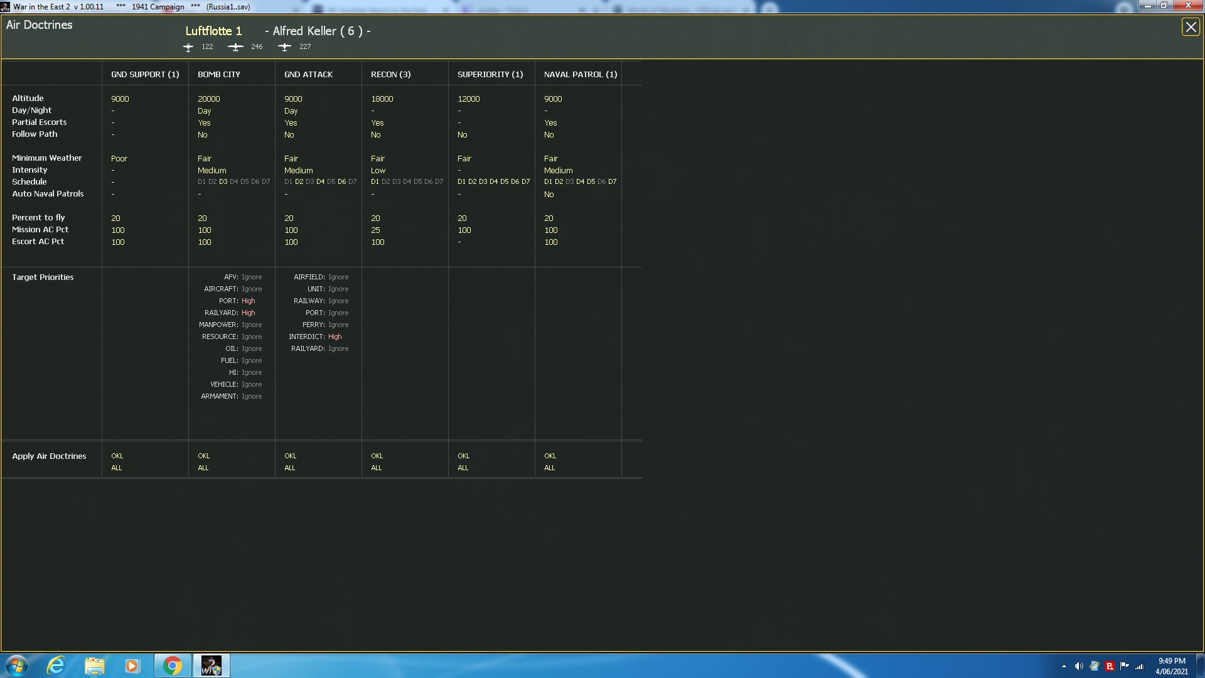Toggle D3 in the Bomb City schedule
The width and height of the screenshot is (1205, 678).
click(x=223, y=182)
